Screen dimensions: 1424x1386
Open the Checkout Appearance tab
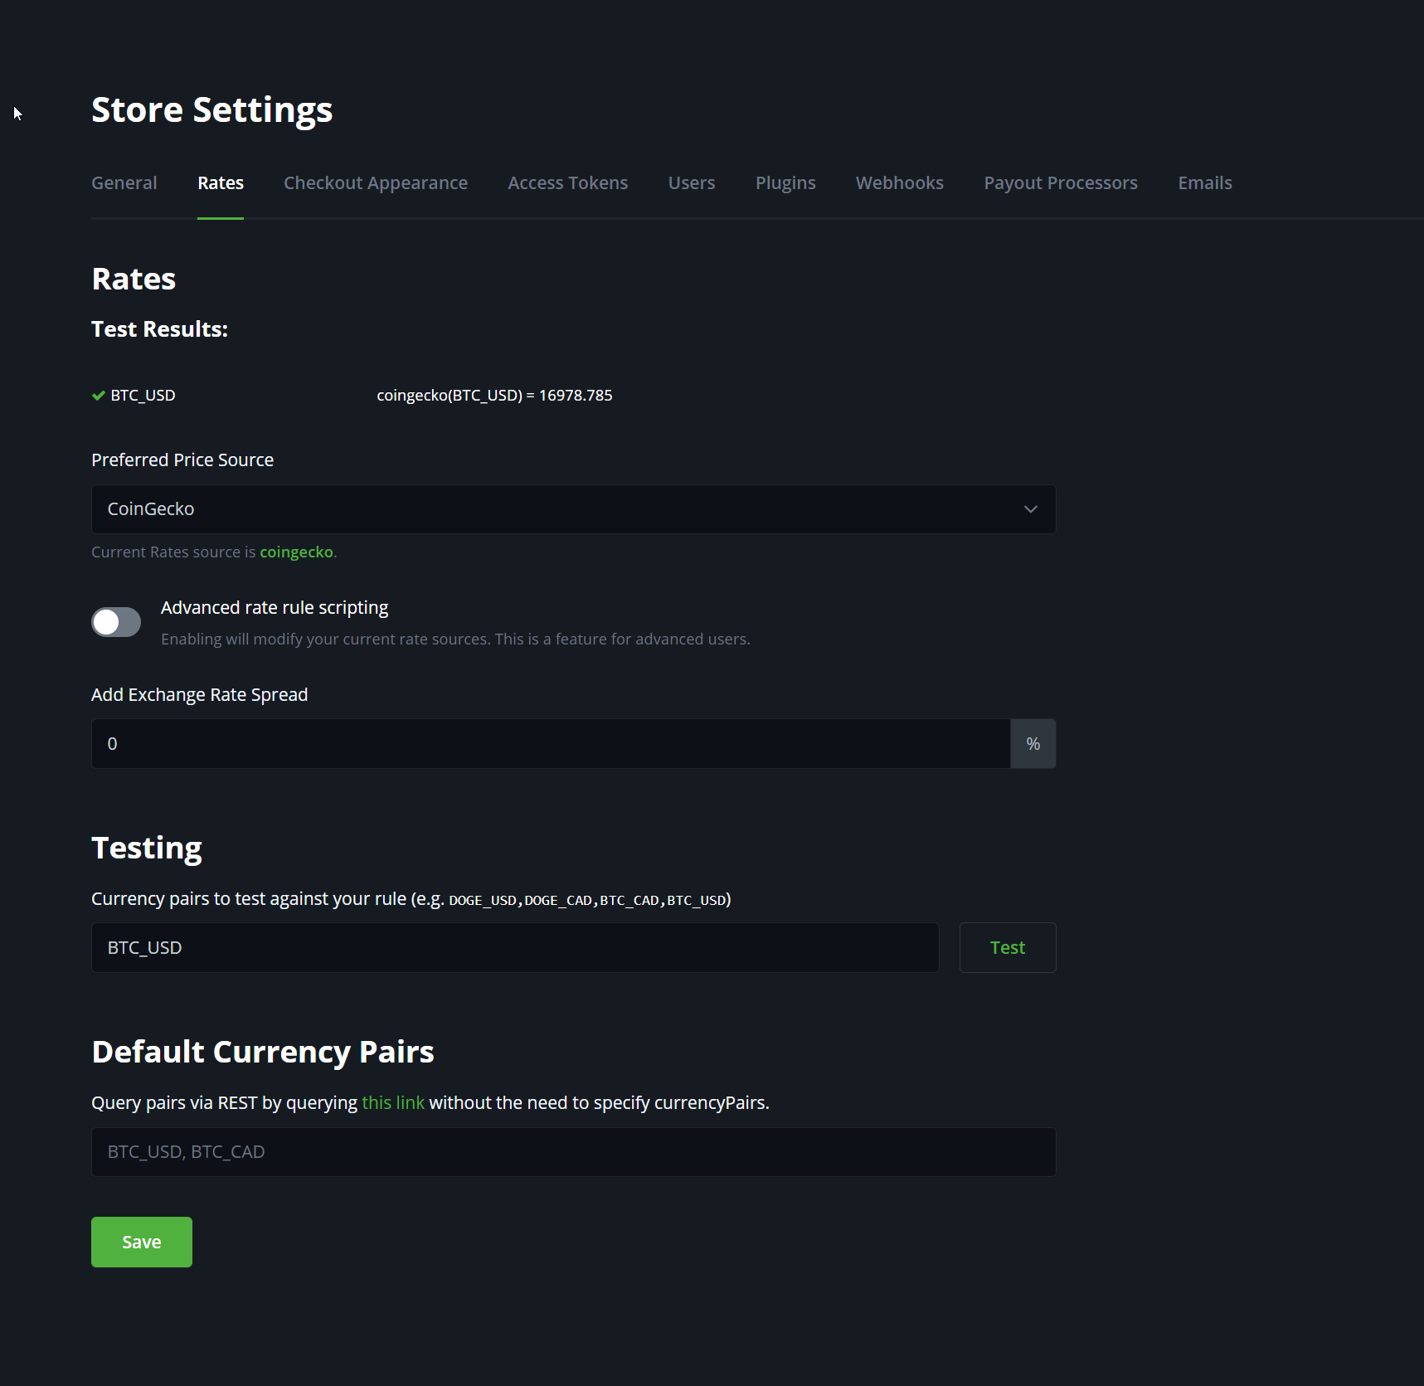[375, 182]
